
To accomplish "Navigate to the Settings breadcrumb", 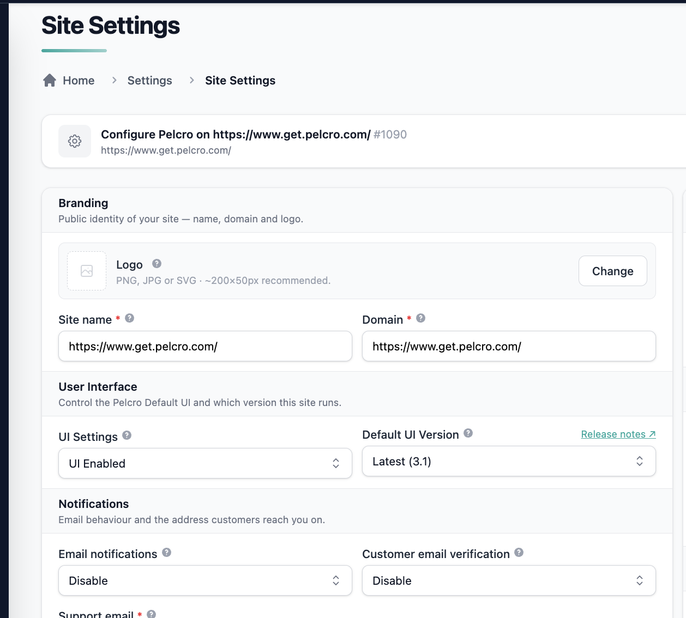I will click(x=149, y=81).
